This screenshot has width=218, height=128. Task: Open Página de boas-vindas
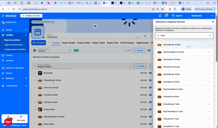tap(13, 45)
